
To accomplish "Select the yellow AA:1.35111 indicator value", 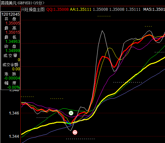I will tap(81, 9).
